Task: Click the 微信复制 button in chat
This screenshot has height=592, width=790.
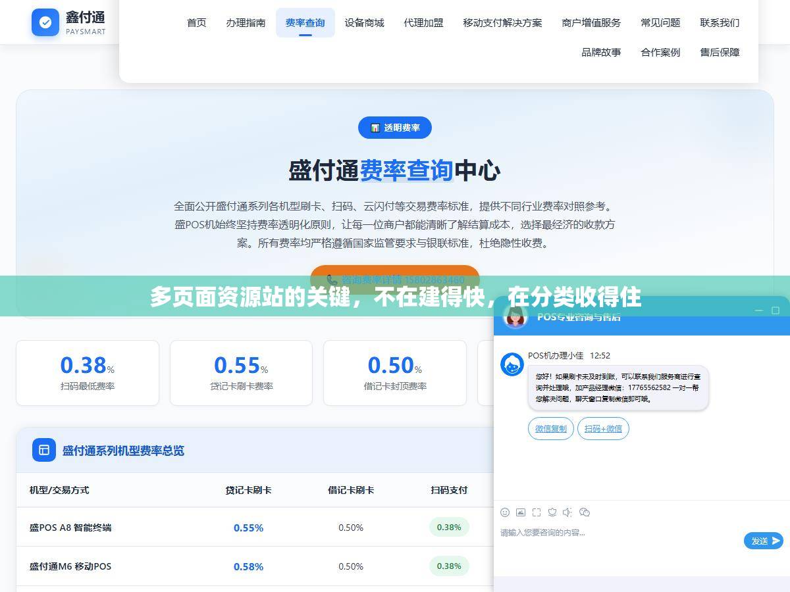Action: click(x=551, y=429)
